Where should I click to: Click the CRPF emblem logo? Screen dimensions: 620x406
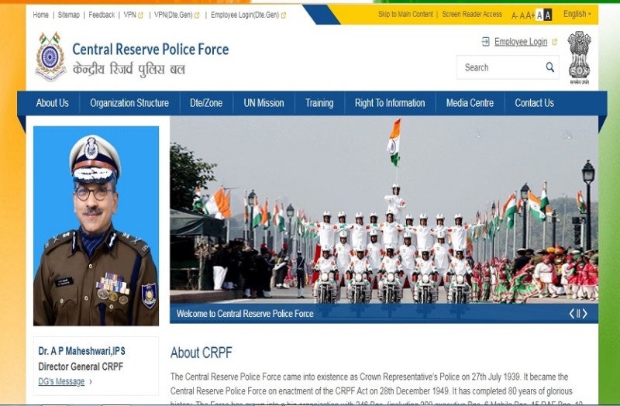click(x=50, y=57)
